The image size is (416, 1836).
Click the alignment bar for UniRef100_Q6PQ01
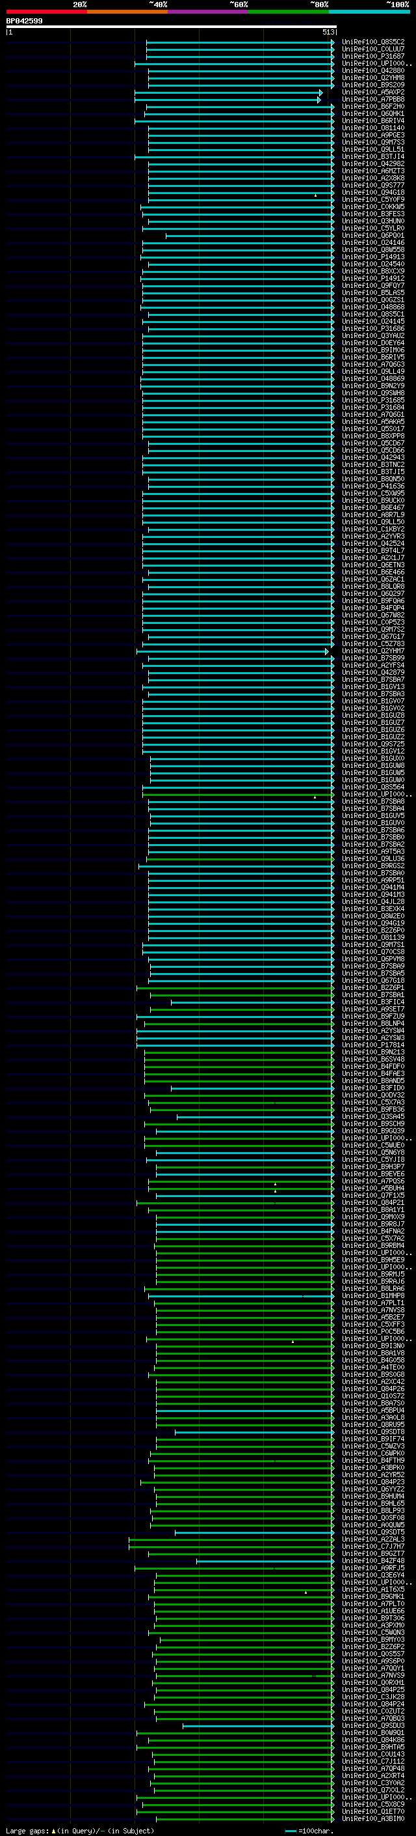(x=250, y=235)
